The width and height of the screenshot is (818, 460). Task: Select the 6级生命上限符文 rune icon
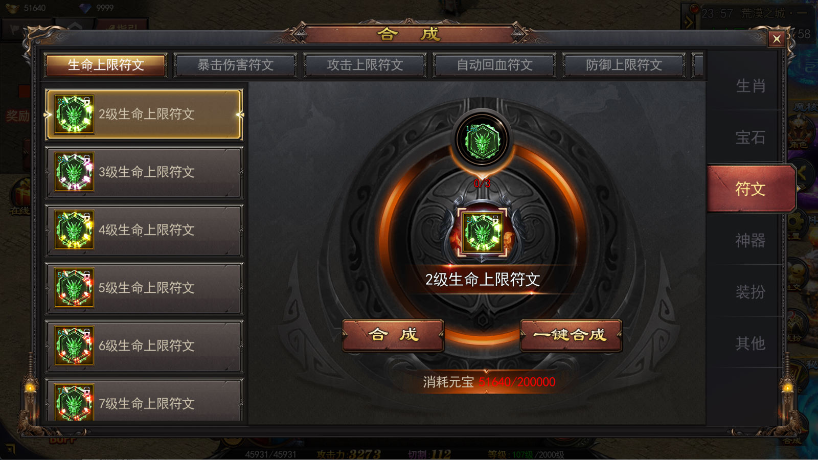pos(74,346)
